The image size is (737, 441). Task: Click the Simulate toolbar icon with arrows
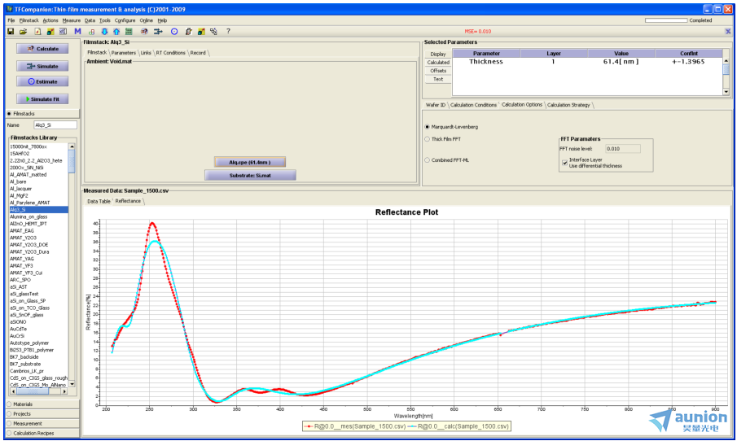[x=159, y=32]
